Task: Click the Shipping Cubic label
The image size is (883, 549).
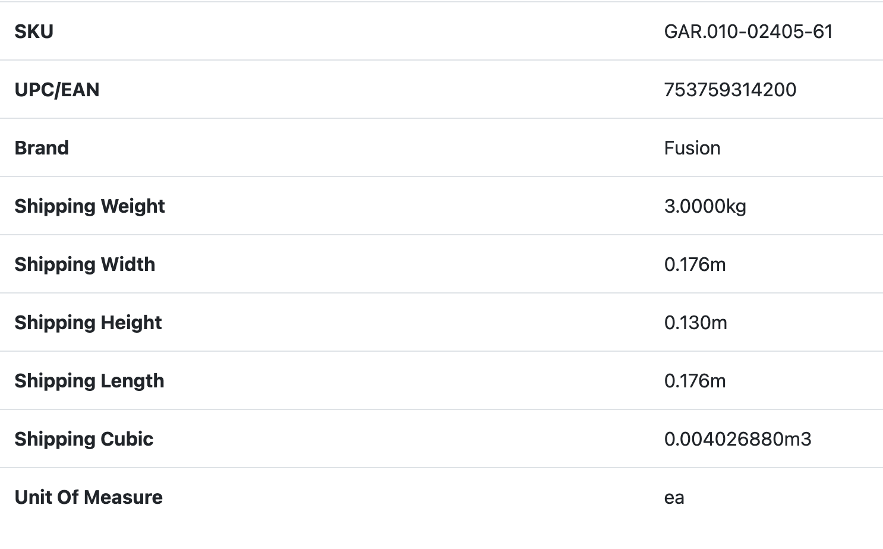Action: tap(84, 439)
